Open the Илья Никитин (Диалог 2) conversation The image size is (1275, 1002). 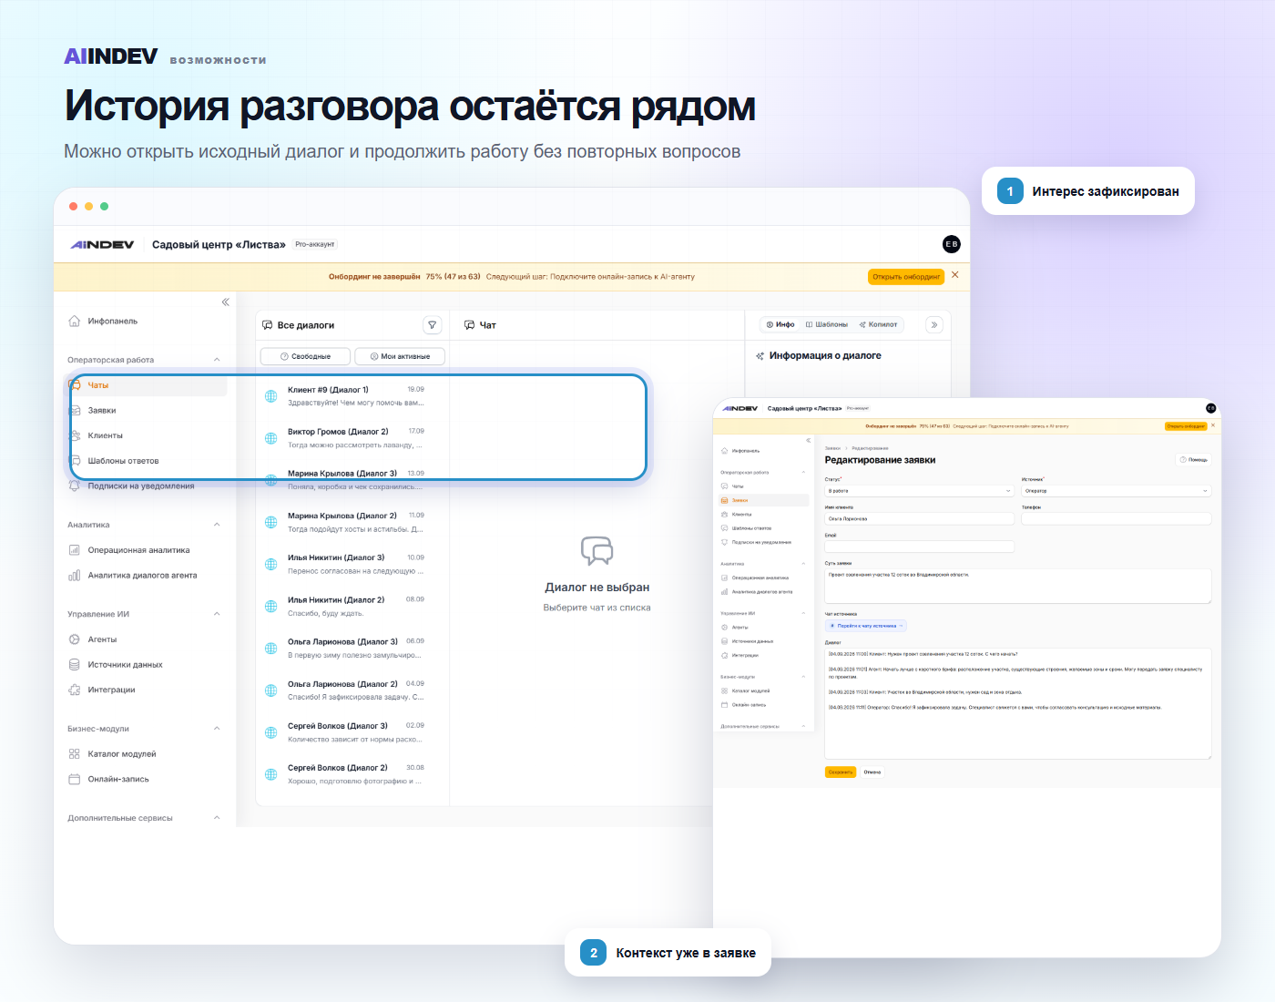point(352,607)
